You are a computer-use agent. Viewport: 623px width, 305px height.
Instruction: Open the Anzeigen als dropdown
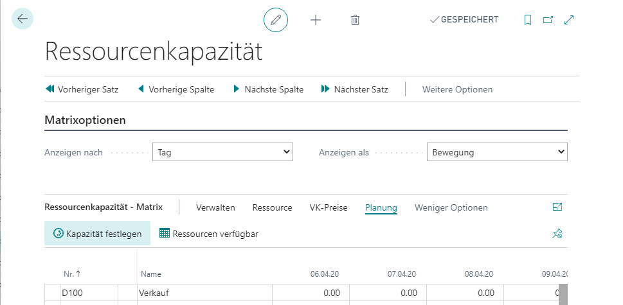497,152
